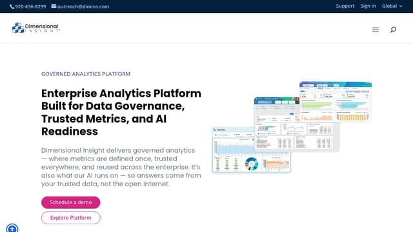413x232 pixels.
Task: Click the Explore Platform button
Action: click(70, 218)
